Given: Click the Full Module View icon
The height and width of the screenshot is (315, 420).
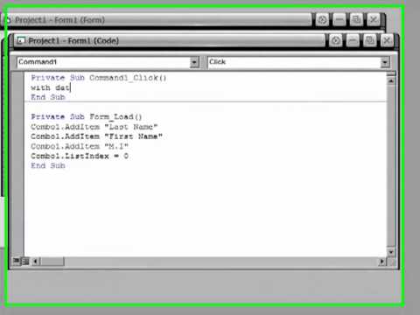Looking at the screenshot, I should click(25, 261).
